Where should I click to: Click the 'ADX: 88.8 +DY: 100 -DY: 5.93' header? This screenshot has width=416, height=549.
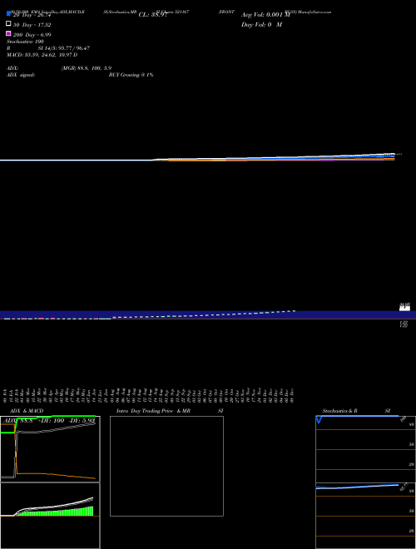click(50, 420)
